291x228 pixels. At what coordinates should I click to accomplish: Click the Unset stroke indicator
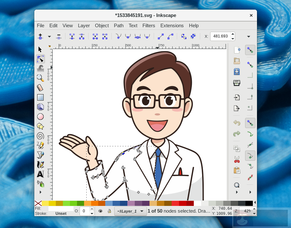[61, 214]
